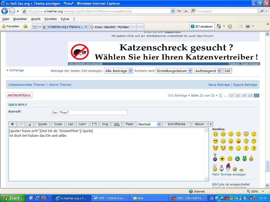Open the Alle Beiträge dropdown

(x=118, y=71)
